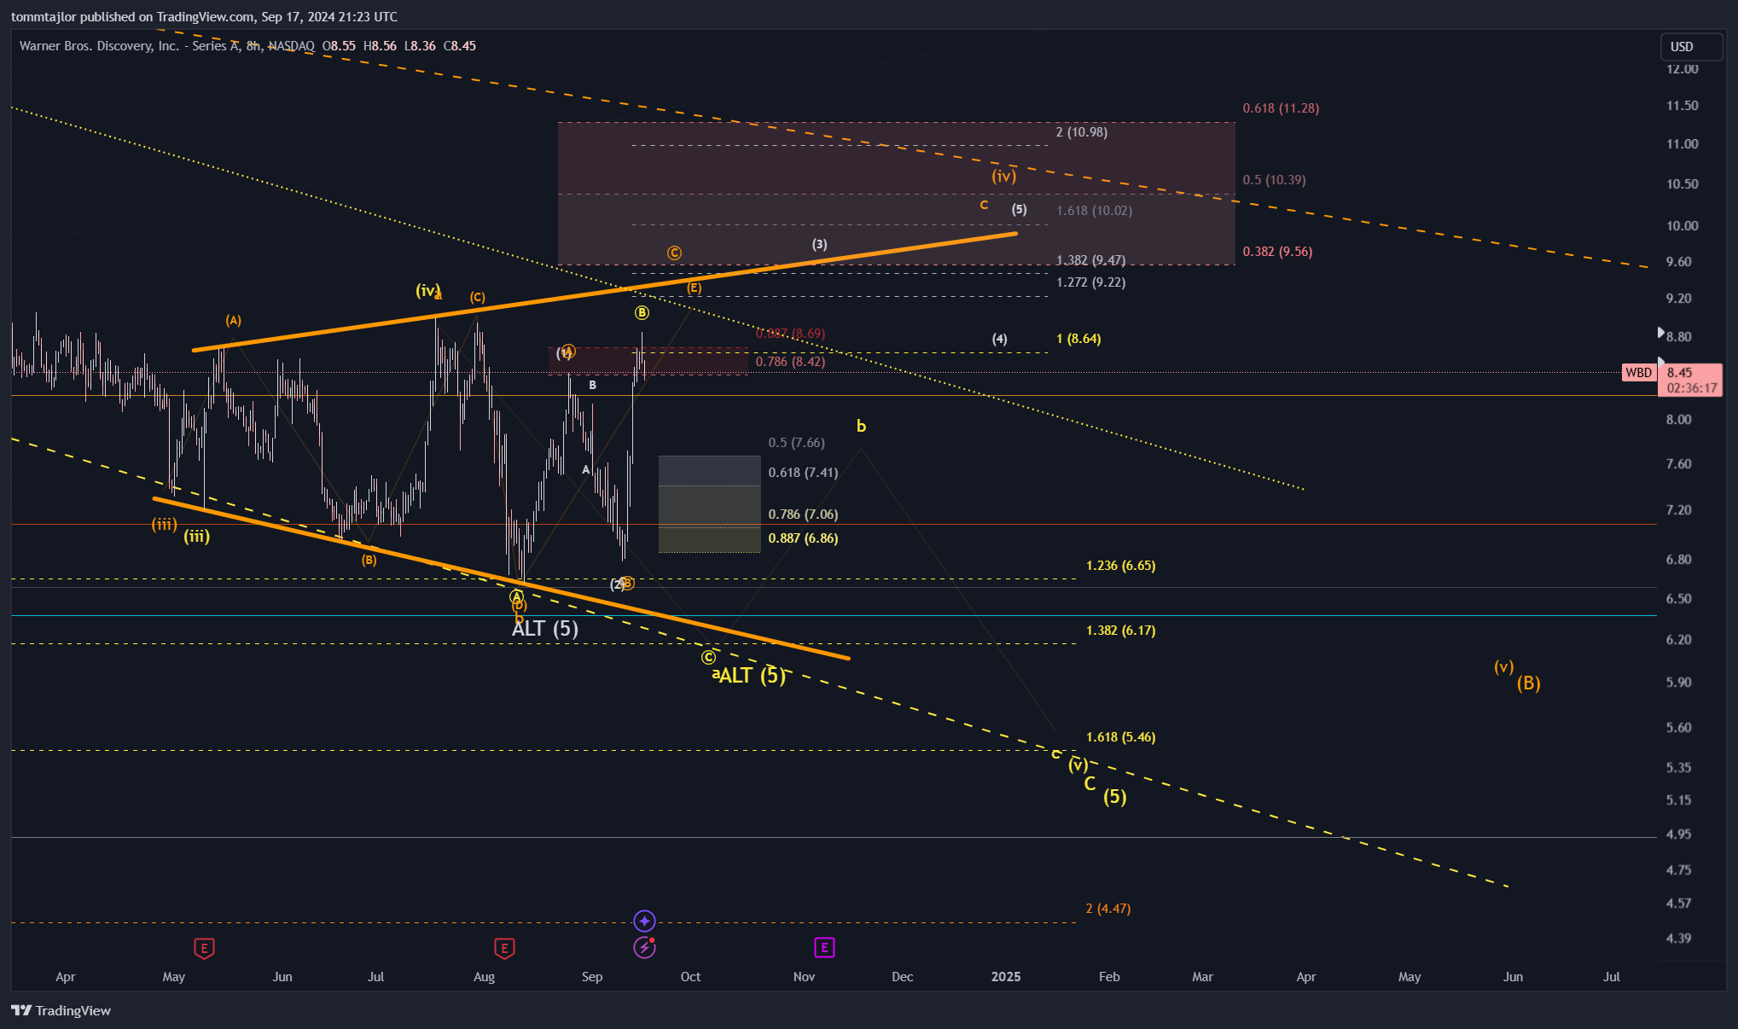Click the 'Oct' label on time axis
This screenshot has width=1738, height=1029.
[690, 977]
